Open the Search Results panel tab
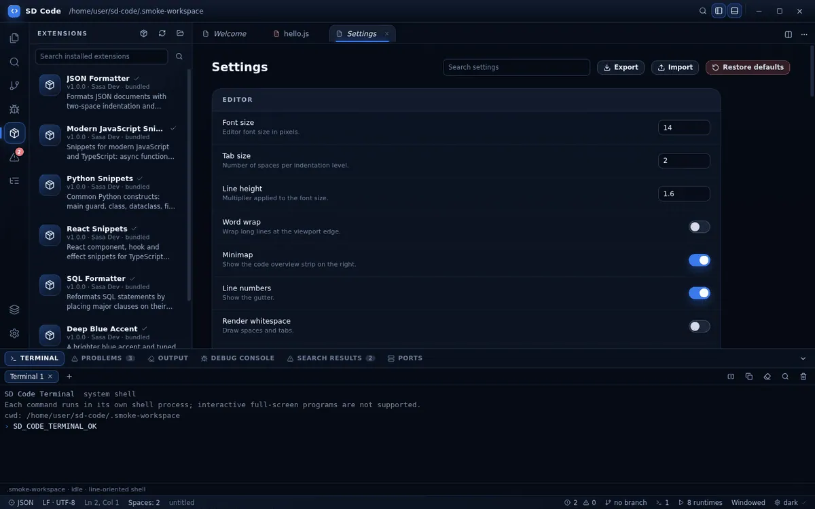This screenshot has width=815, height=509. [x=331, y=358]
